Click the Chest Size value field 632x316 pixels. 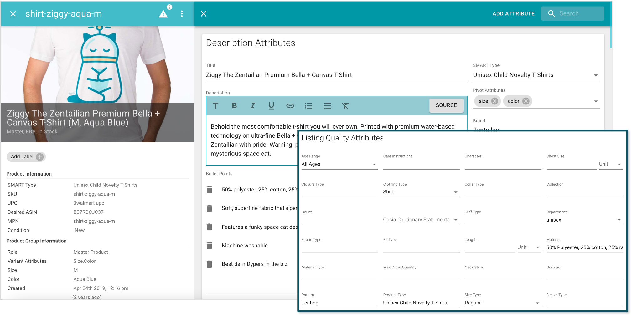pyautogui.click(x=571, y=164)
